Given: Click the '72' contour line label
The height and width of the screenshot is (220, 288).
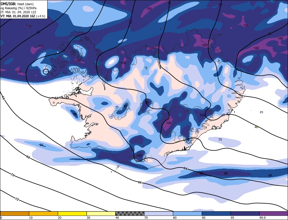Looking at the screenshot, I should click(x=17, y=199).
